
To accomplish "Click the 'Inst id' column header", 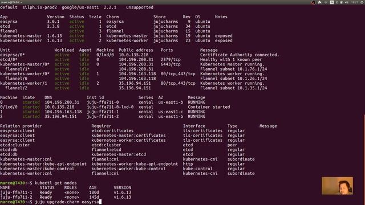I will point(95,97).
